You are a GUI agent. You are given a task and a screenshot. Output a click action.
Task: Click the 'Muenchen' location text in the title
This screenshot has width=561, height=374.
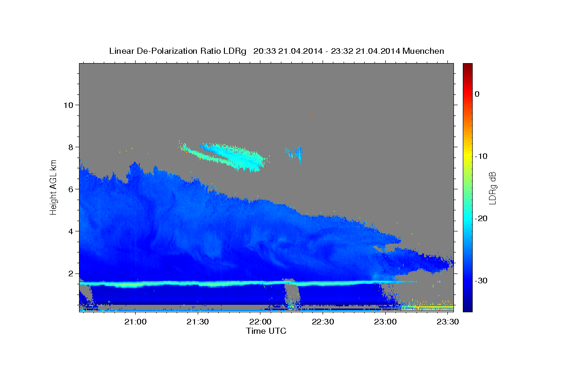coord(423,51)
